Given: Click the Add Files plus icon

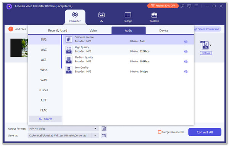Looking at the screenshot, I should click(11, 29).
